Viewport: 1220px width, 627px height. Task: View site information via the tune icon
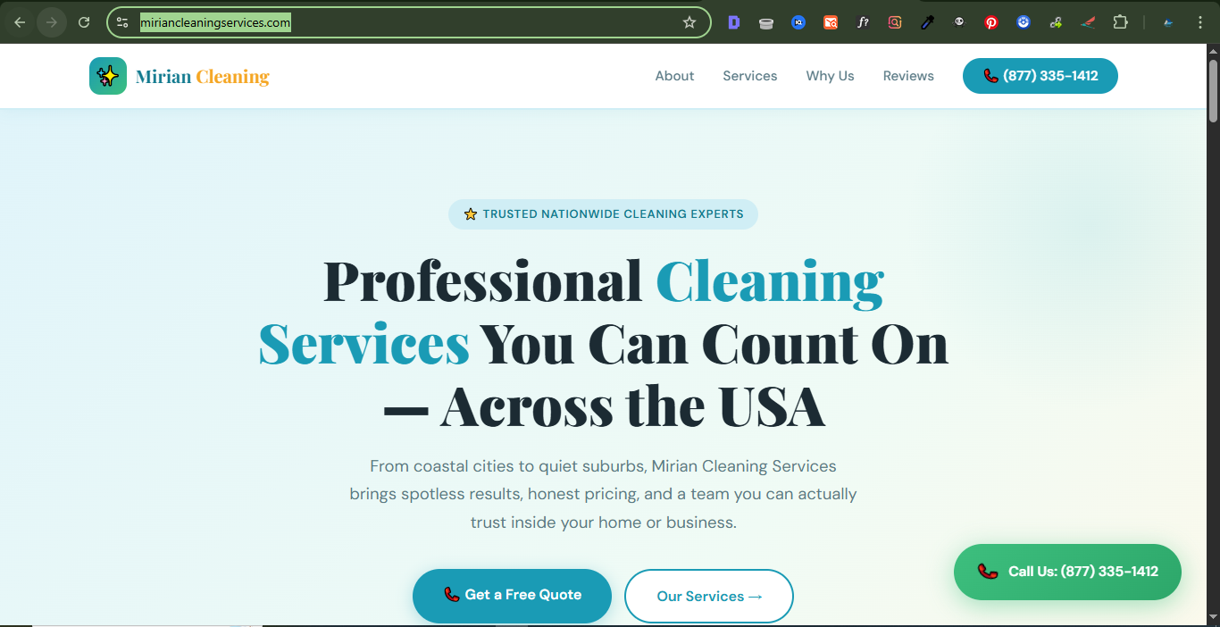[x=121, y=22]
